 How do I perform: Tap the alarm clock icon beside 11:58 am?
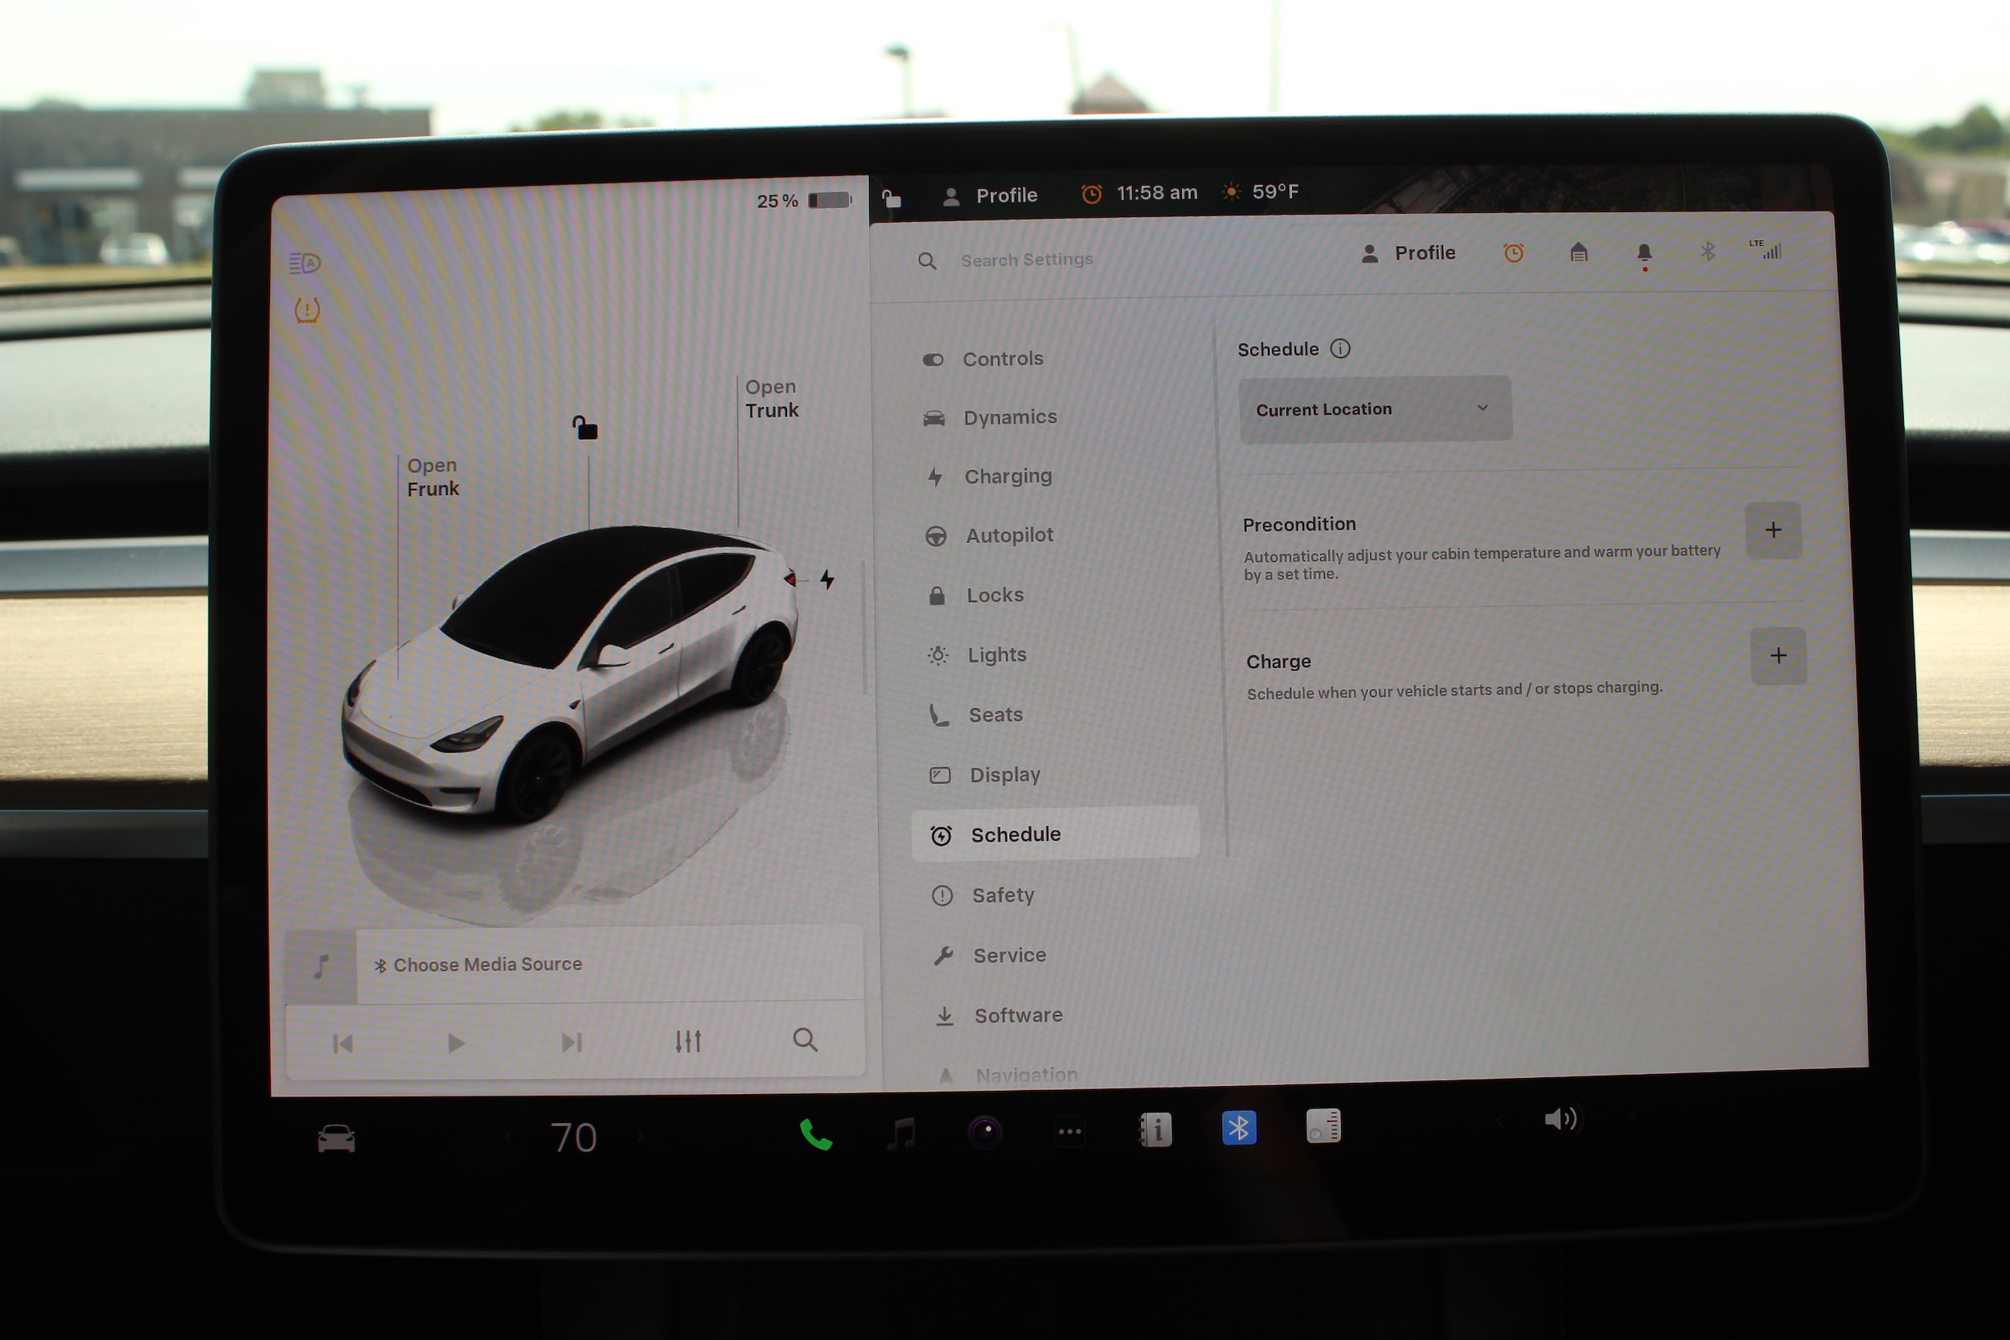coord(1091,194)
